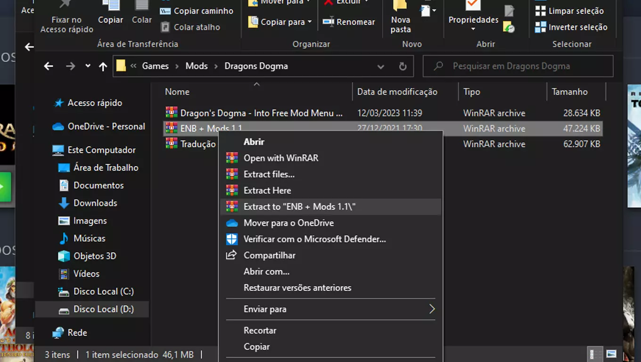Open the Área de Trabalho folder icon
This screenshot has width=641, height=362.
click(x=64, y=168)
